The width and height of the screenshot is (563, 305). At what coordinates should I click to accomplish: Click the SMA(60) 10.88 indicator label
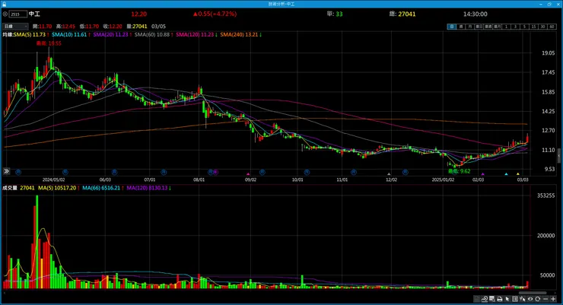tap(154, 35)
